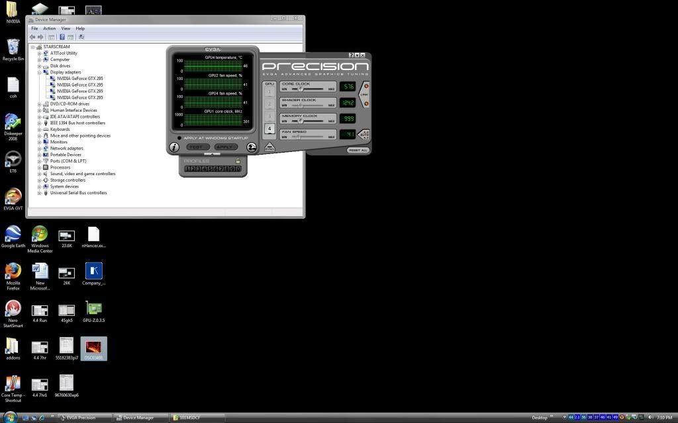The height and width of the screenshot is (423, 678).
Task: Open Precision help question mark button
Action: [351, 56]
